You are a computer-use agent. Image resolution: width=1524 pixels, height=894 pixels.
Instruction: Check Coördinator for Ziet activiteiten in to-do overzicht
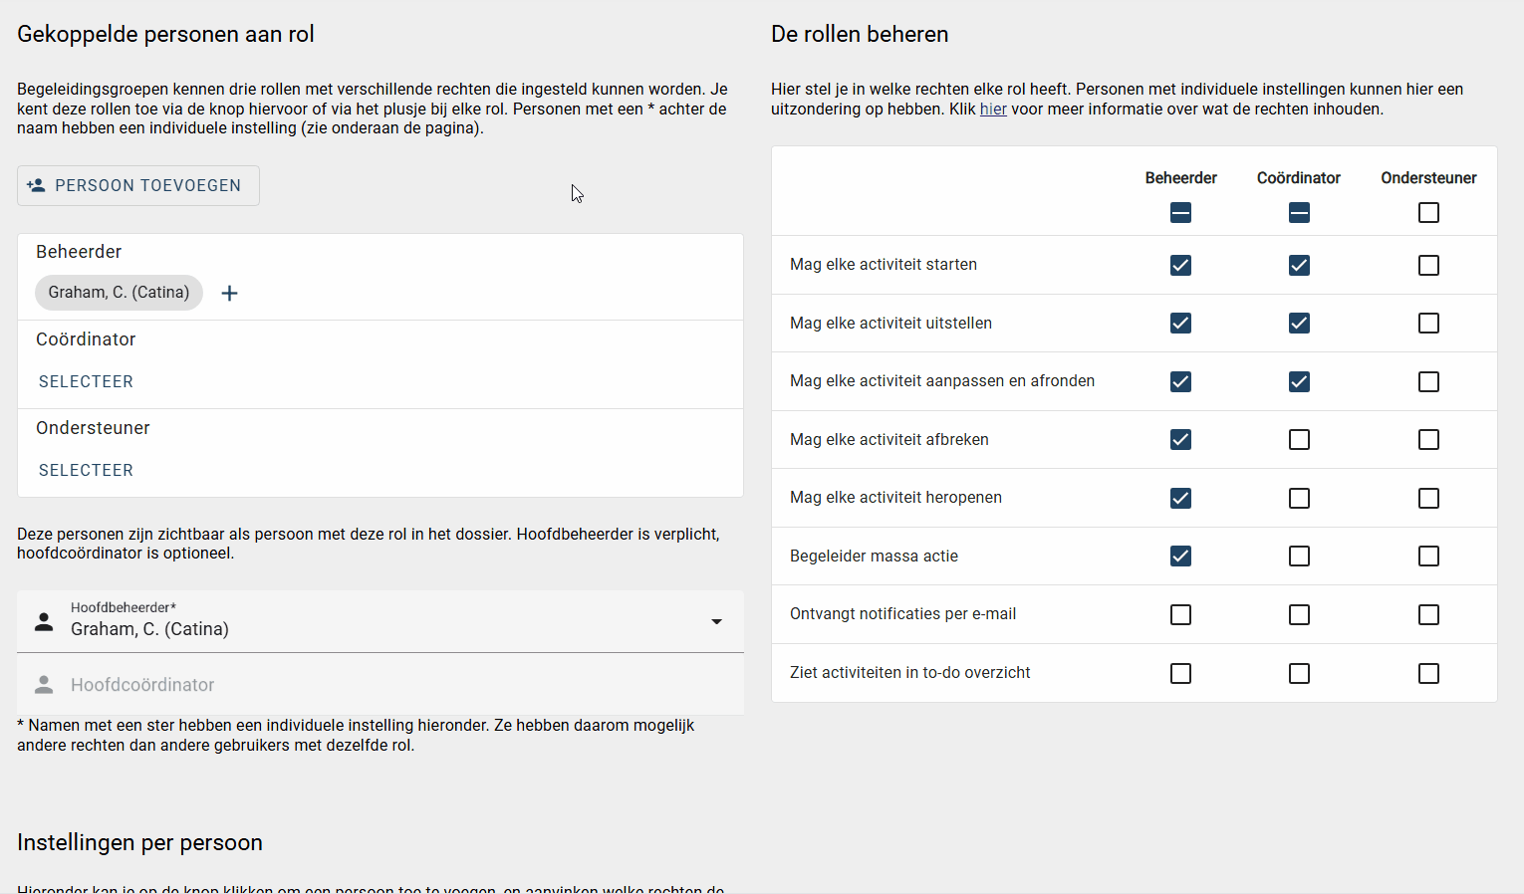(1299, 674)
